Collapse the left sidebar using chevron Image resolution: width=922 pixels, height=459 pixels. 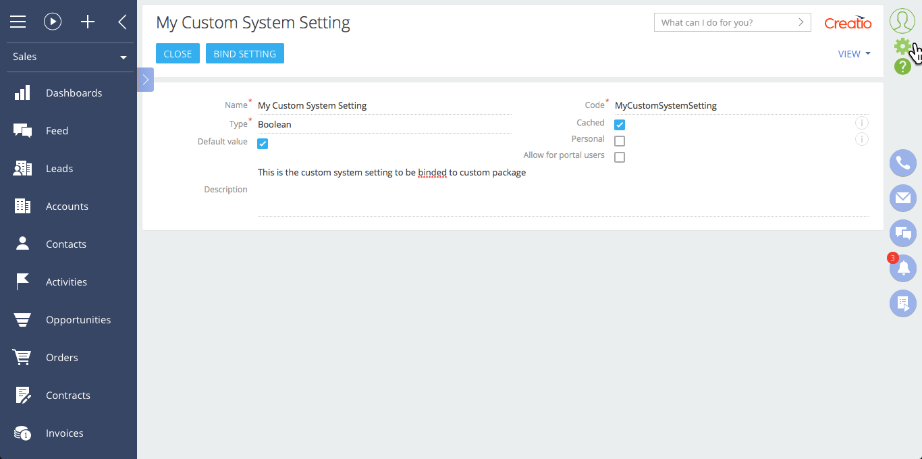(x=122, y=22)
